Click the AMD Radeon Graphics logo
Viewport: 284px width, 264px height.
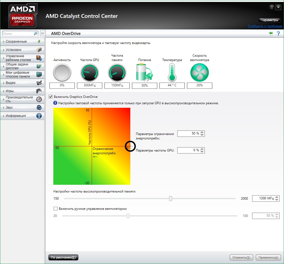[x=23, y=16]
